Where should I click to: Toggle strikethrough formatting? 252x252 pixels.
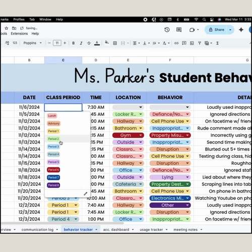coord(89,43)
